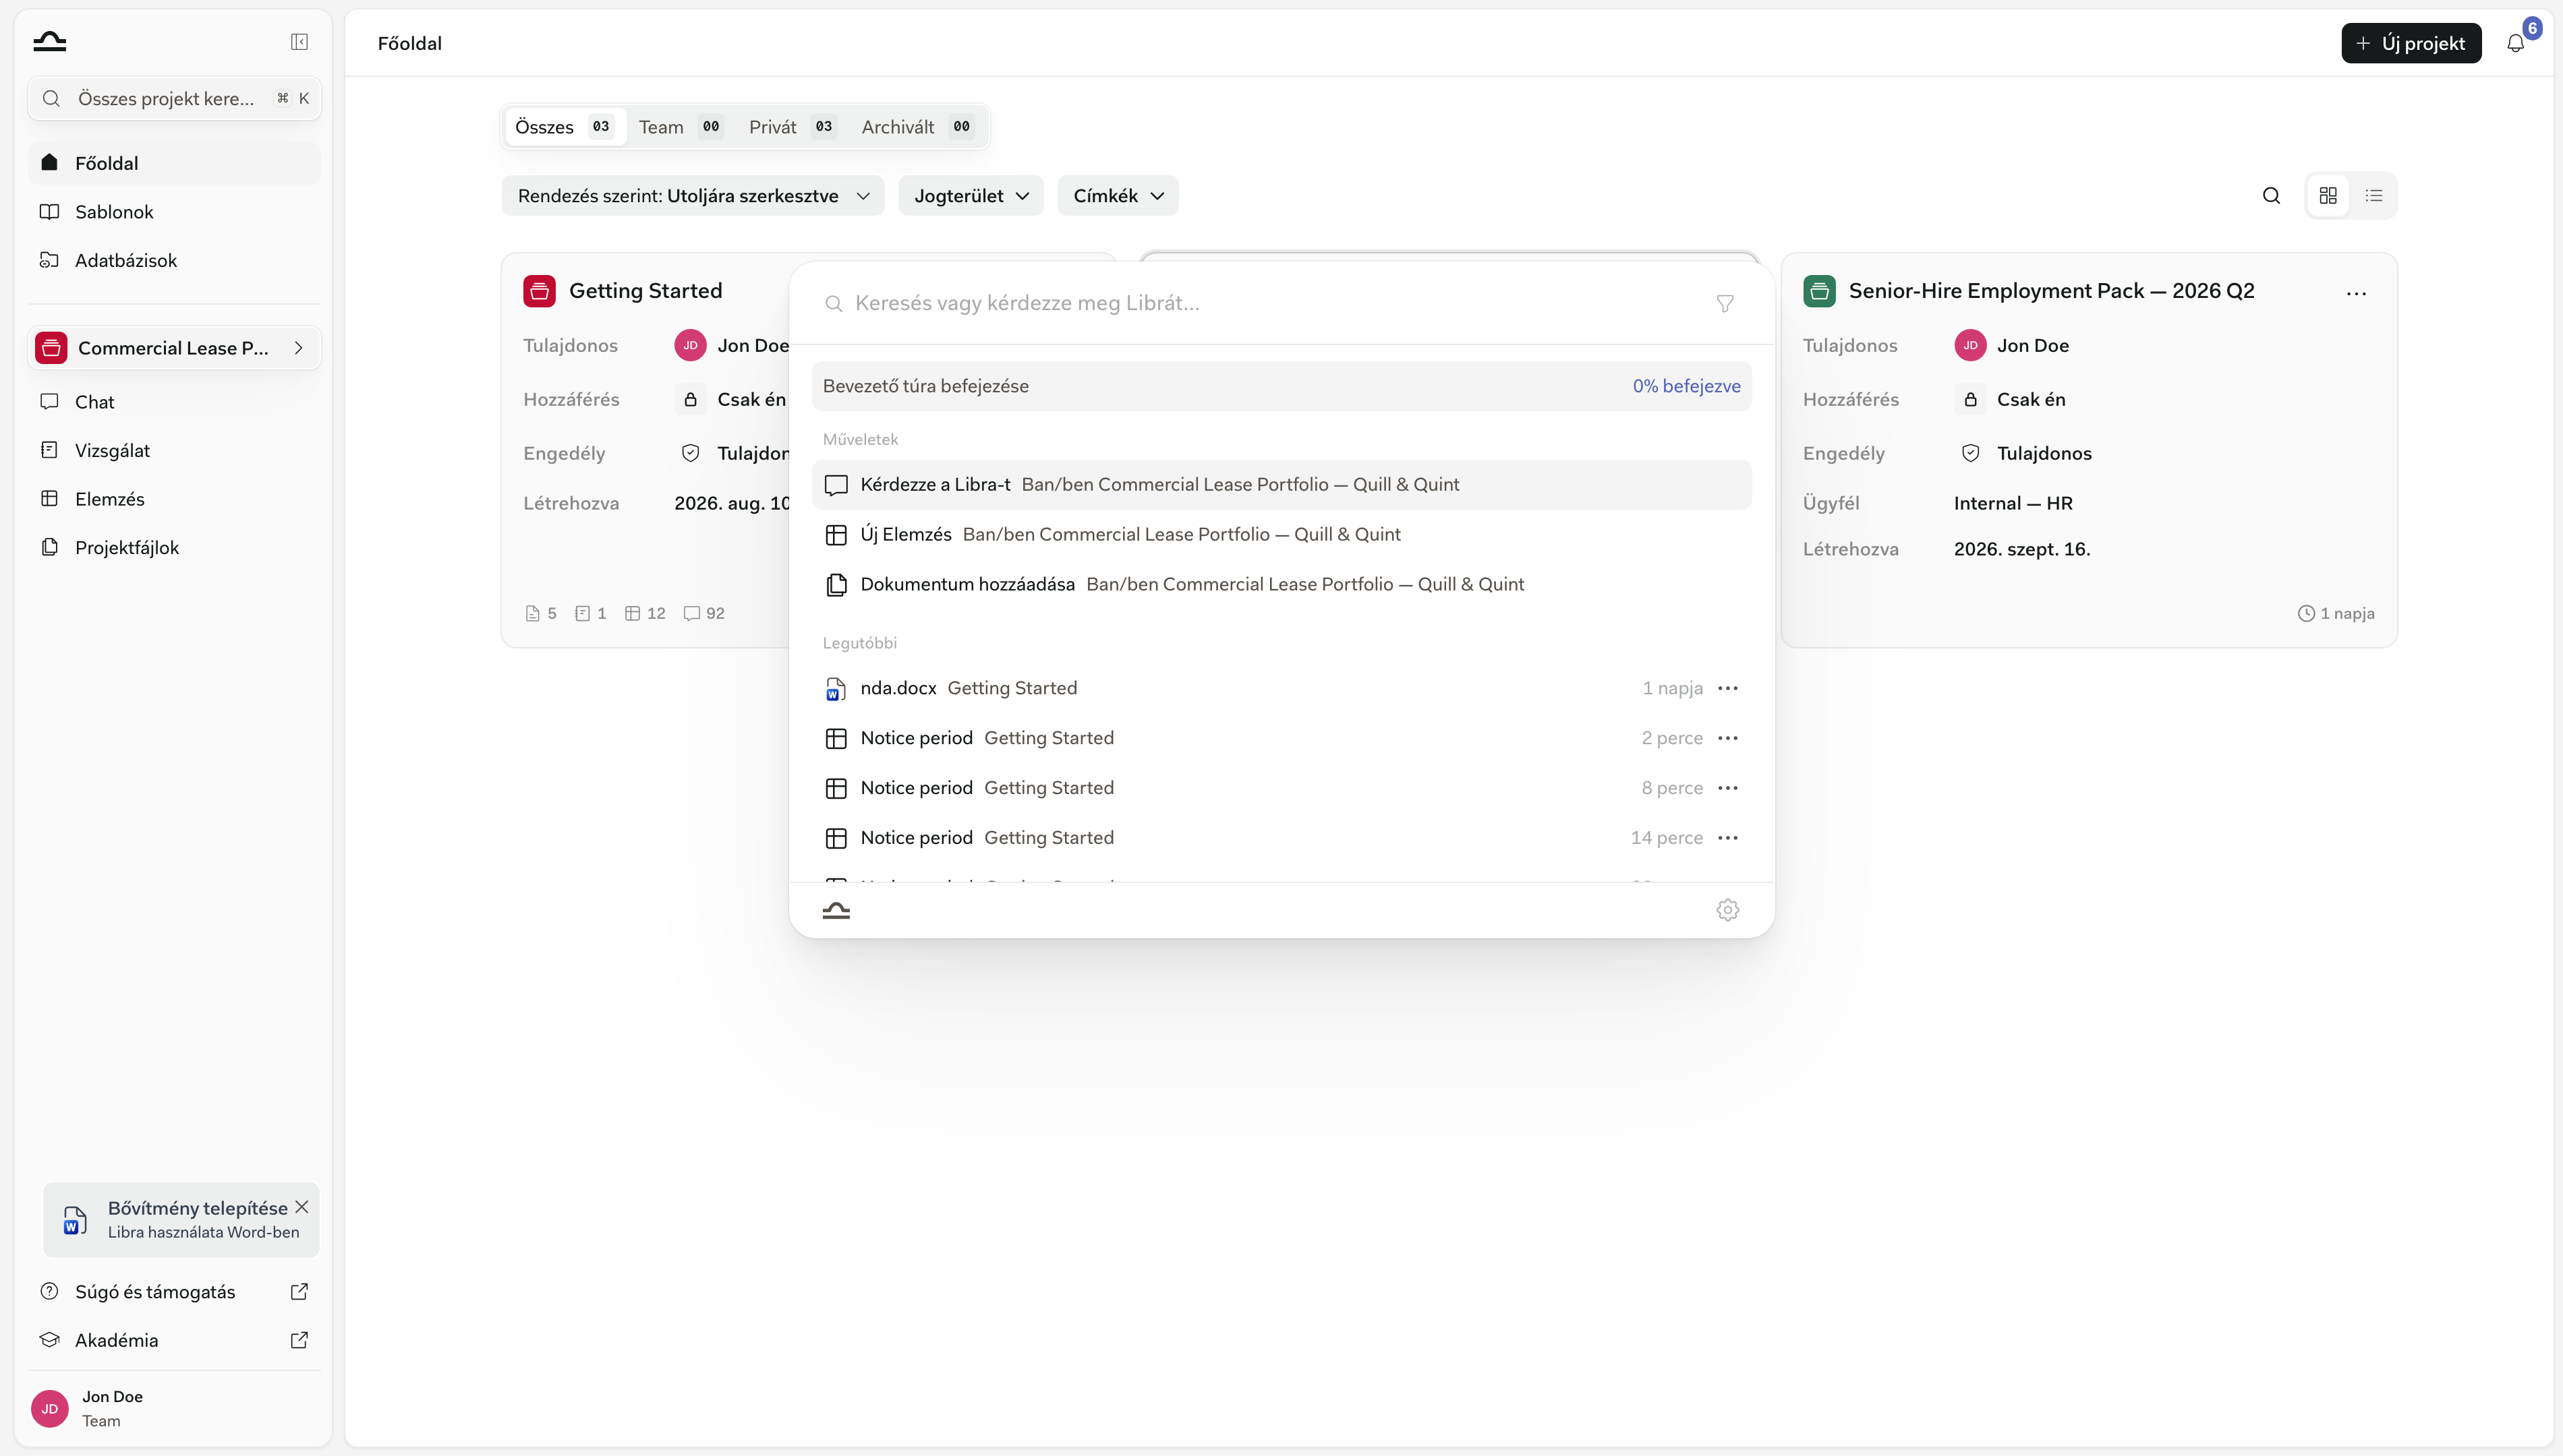Open more options for nda.docx
The image size is (2563, 1456).
(x=1728, y=688)
